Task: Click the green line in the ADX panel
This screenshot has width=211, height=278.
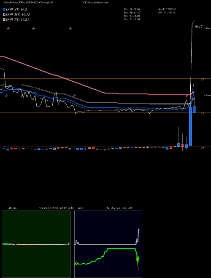Action: point(121,249)
